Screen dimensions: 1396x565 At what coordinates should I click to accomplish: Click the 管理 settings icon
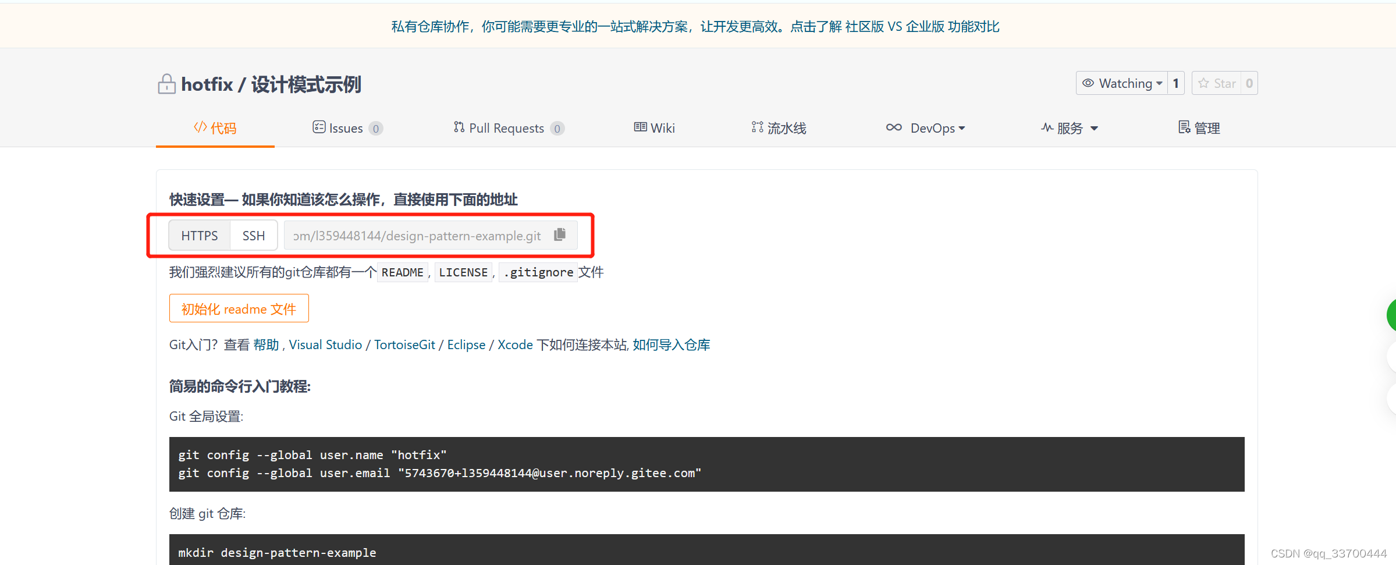[x=1184, y=127]
